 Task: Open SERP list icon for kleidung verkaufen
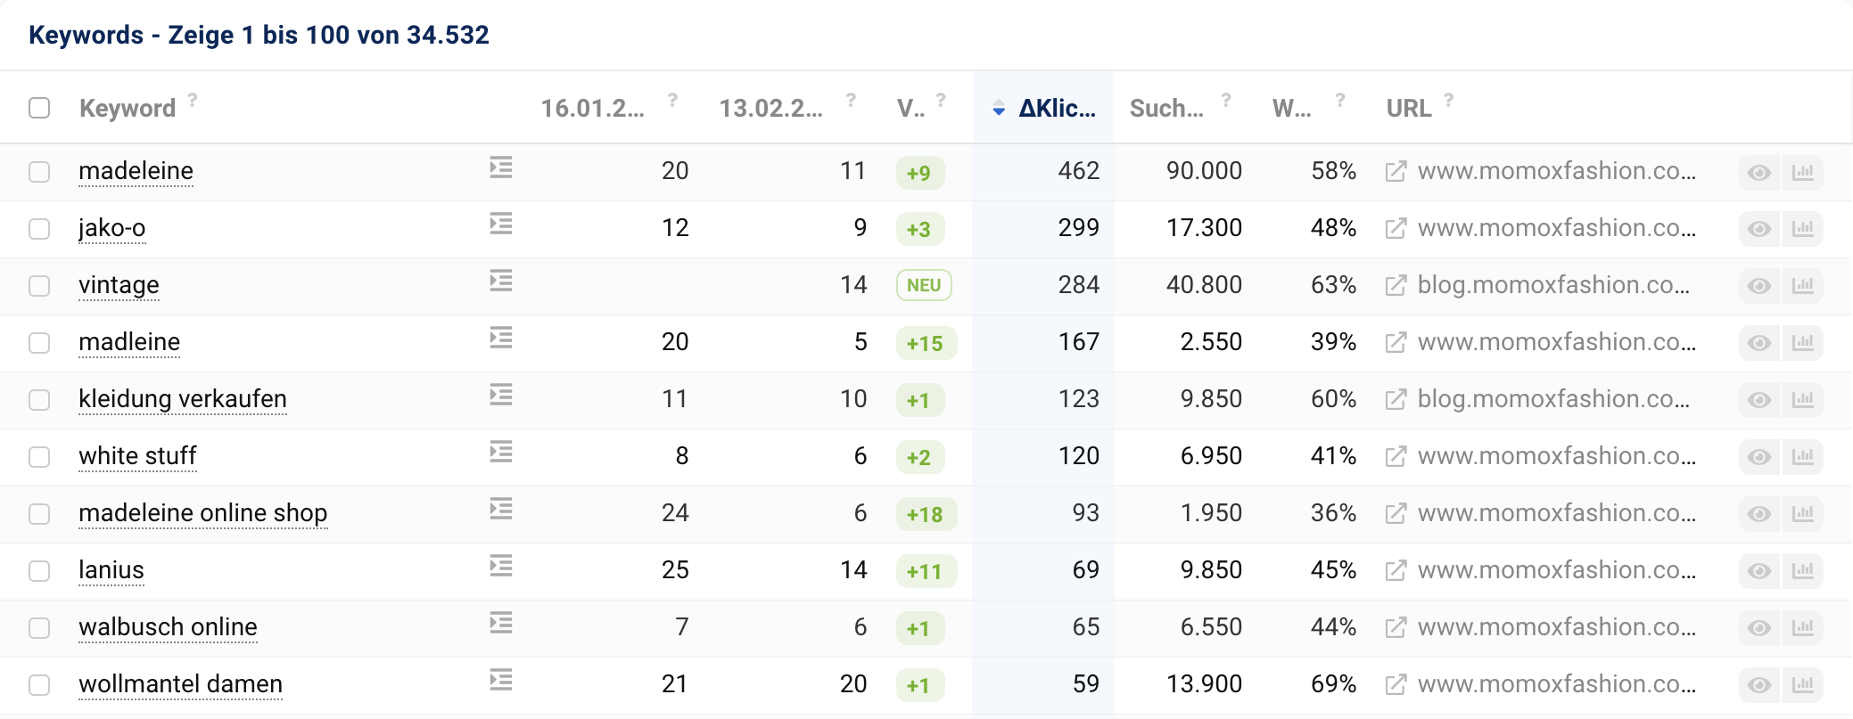[501, 395]
